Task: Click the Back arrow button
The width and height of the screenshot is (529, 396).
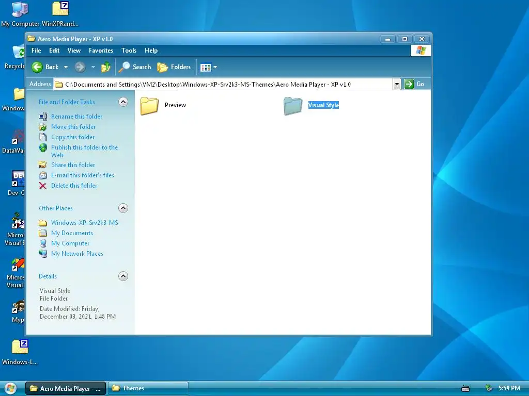Action: (45, 67)
